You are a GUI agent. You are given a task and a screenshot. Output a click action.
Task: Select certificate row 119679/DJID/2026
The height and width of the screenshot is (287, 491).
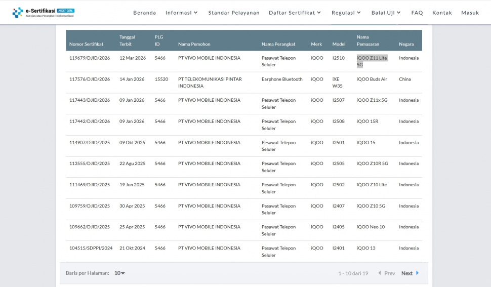coord(90,58)
